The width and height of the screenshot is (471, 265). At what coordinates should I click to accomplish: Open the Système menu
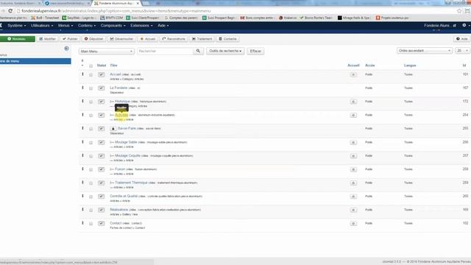pos(16,26)
